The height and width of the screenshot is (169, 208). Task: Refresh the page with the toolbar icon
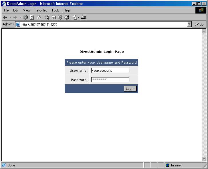point(32,17)
